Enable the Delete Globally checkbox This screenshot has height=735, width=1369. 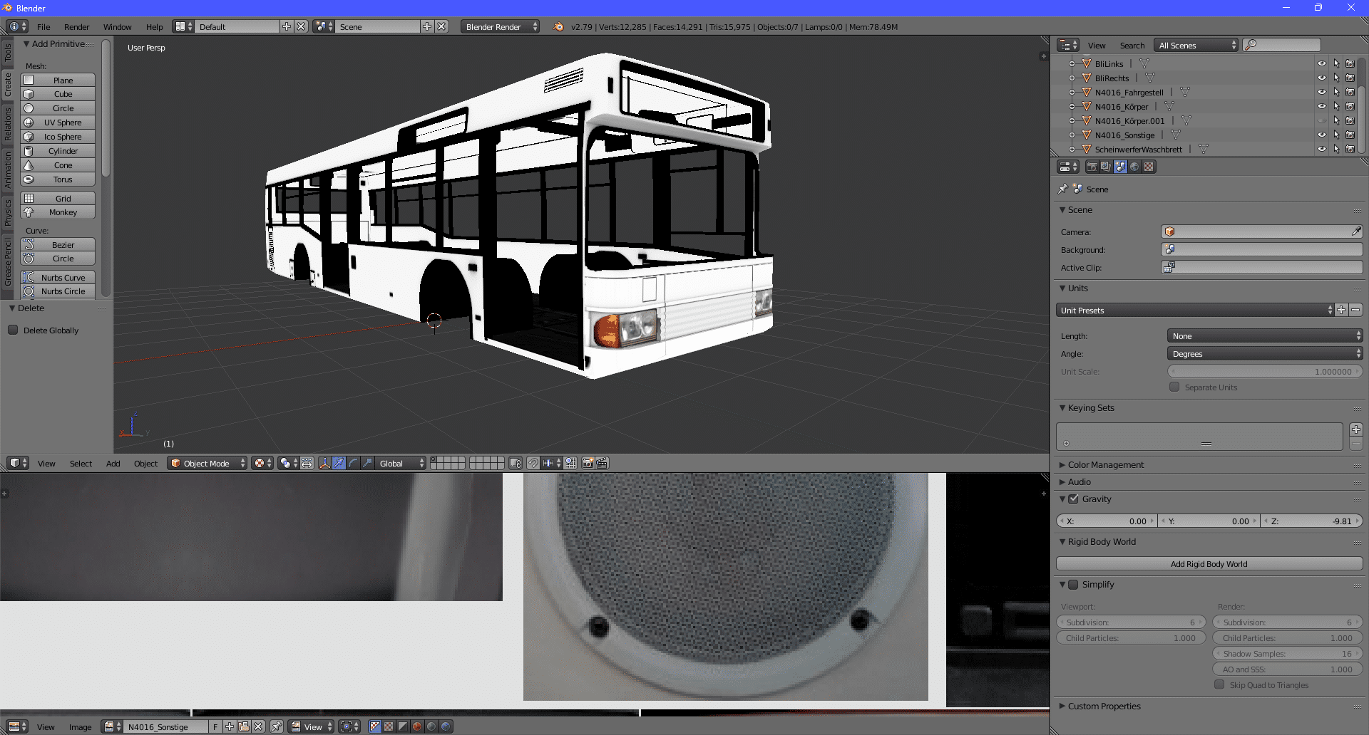13,330
